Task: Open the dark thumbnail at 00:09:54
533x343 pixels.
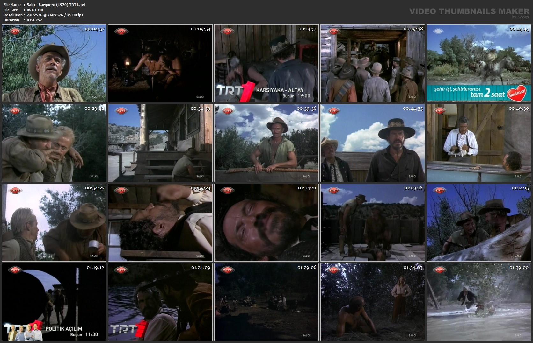Action: (160, 63)
